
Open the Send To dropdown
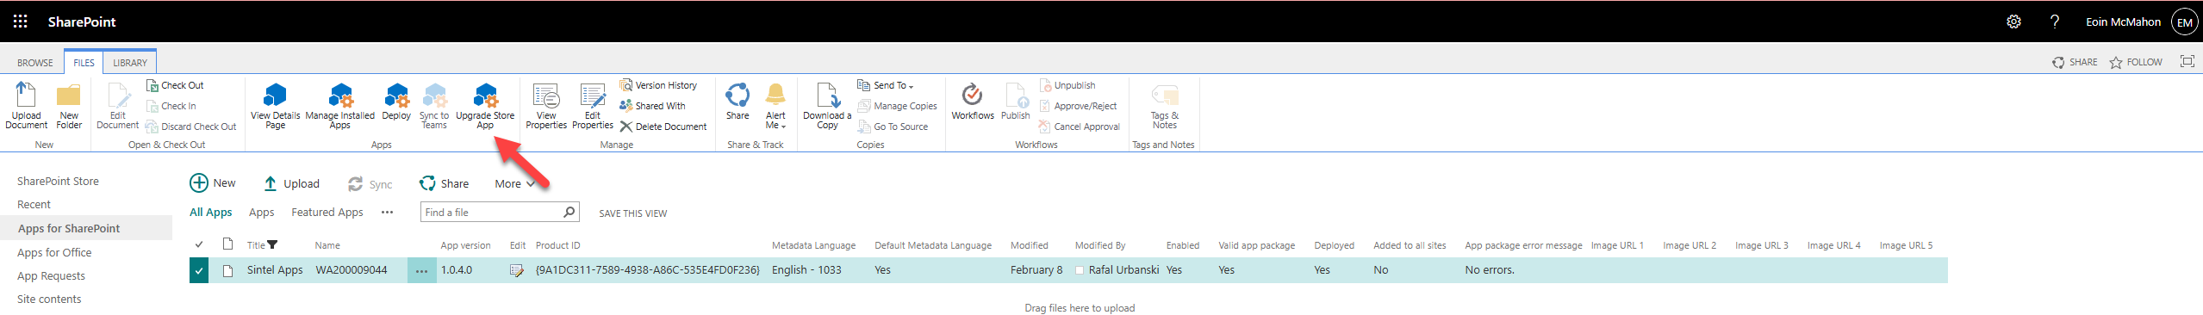(885, 85)
